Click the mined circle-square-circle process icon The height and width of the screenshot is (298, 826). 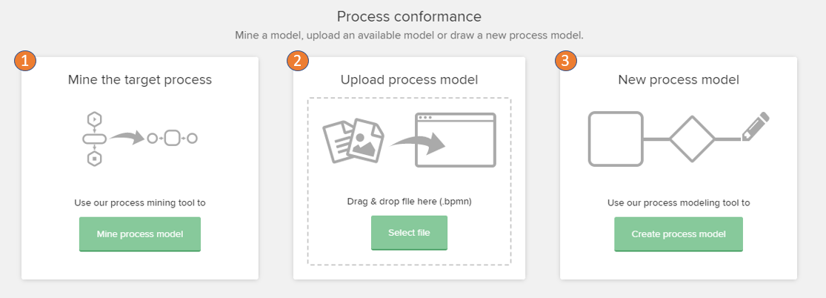[173, 138]
